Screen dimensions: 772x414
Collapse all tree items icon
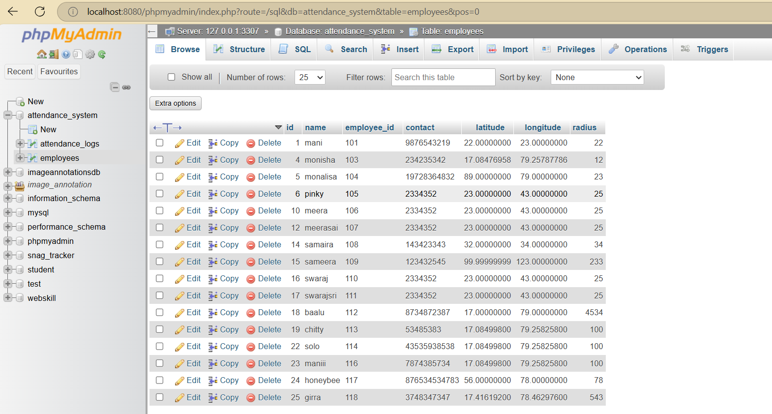coord(115,87)
